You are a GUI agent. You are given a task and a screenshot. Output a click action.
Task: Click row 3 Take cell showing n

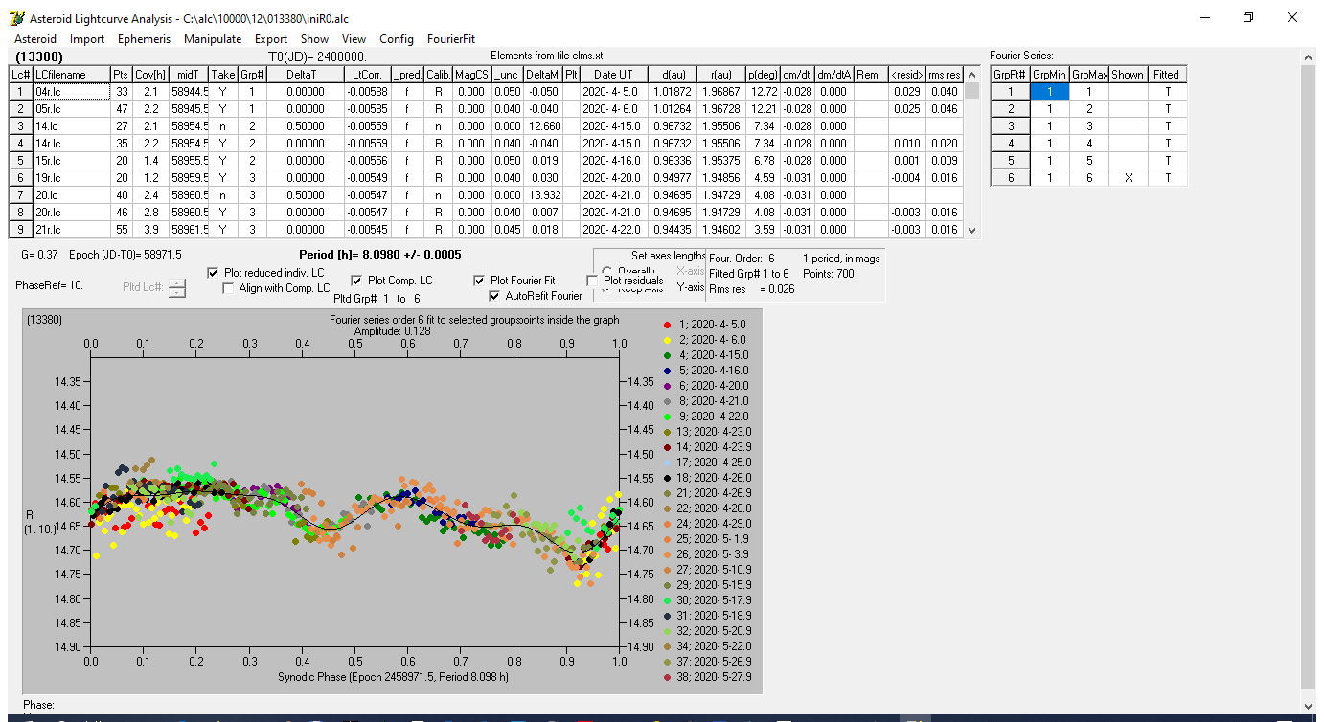[222, 126]
